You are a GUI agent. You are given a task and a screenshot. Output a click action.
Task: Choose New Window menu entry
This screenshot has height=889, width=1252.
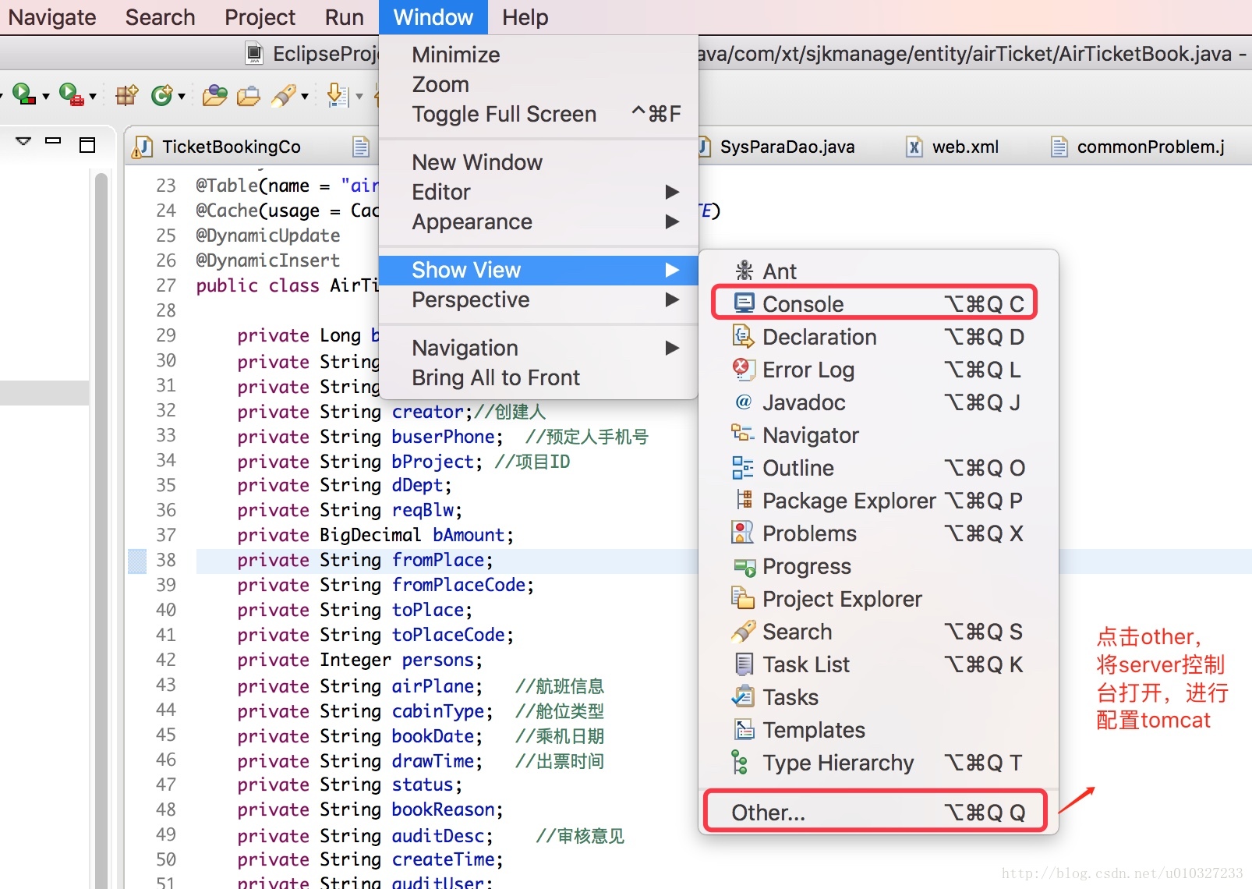coord(538,162)
